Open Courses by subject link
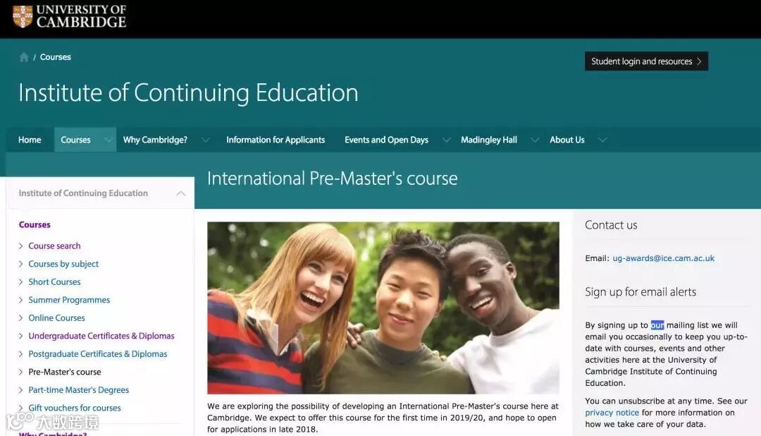 63,264
